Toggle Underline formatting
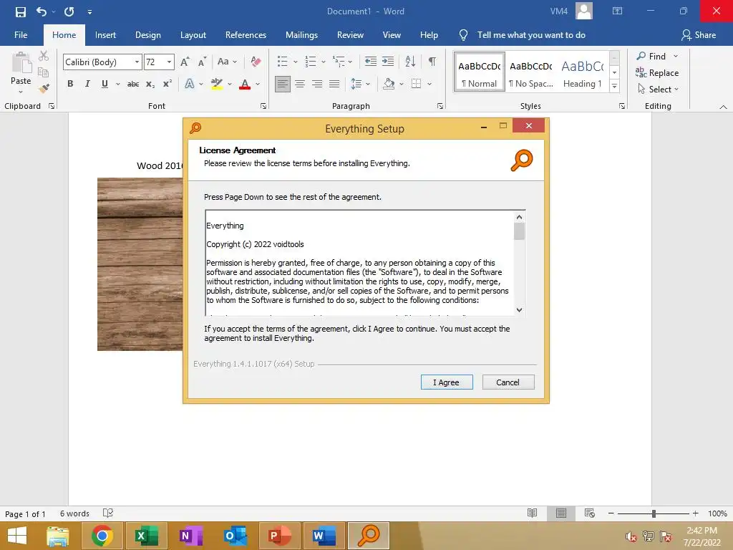 [105, 84]
